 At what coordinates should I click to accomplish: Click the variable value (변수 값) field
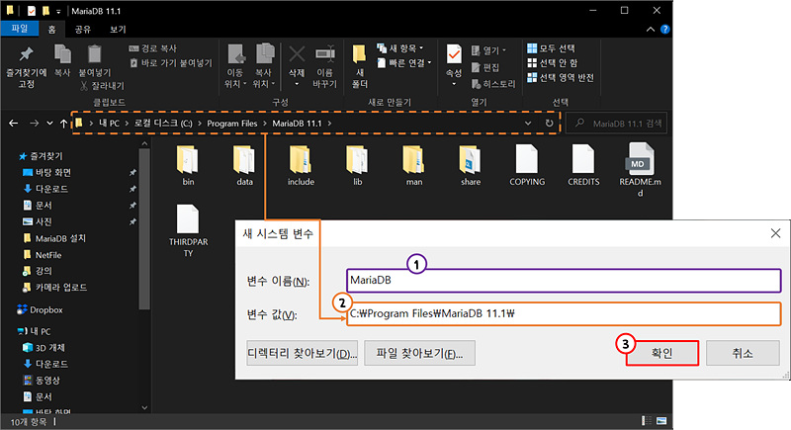pyautogui.click(x=564, y=313)
